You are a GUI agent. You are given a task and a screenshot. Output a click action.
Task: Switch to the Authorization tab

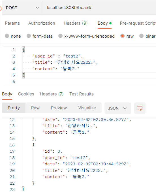pos(42,23)
